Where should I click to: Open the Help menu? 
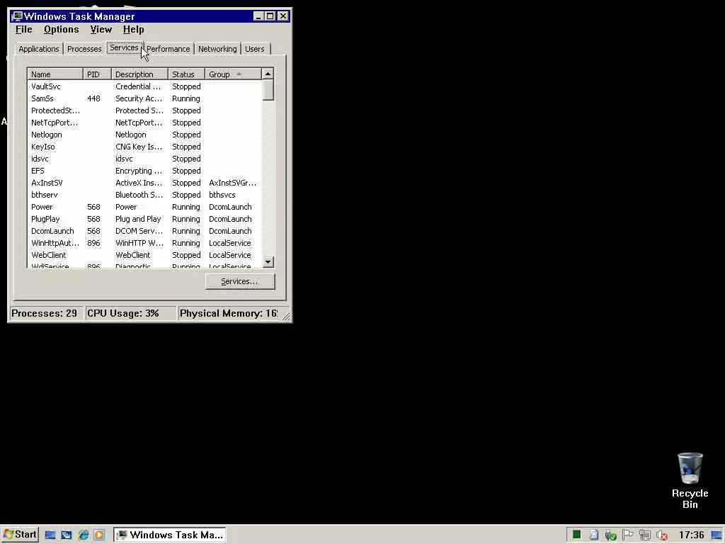[x=133, y=30]
